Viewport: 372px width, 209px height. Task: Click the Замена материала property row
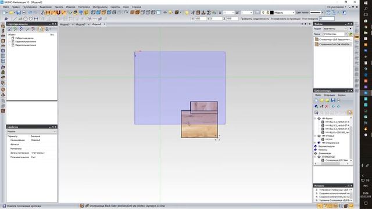click(31, 153)
